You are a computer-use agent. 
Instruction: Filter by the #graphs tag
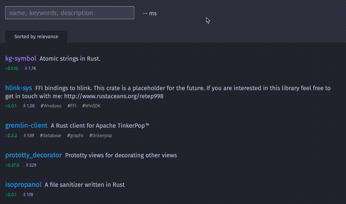[75, 135]
